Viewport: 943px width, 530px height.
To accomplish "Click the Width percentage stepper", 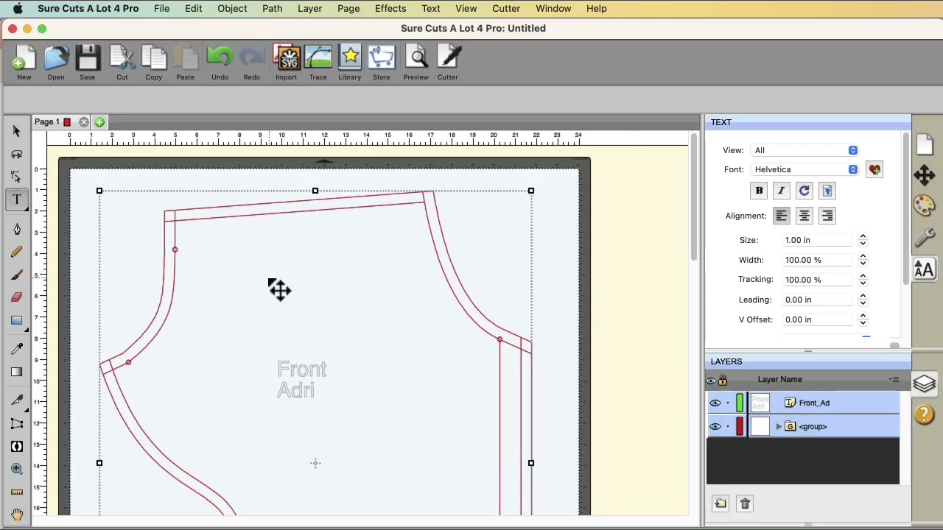I will [x=863, y=260].
